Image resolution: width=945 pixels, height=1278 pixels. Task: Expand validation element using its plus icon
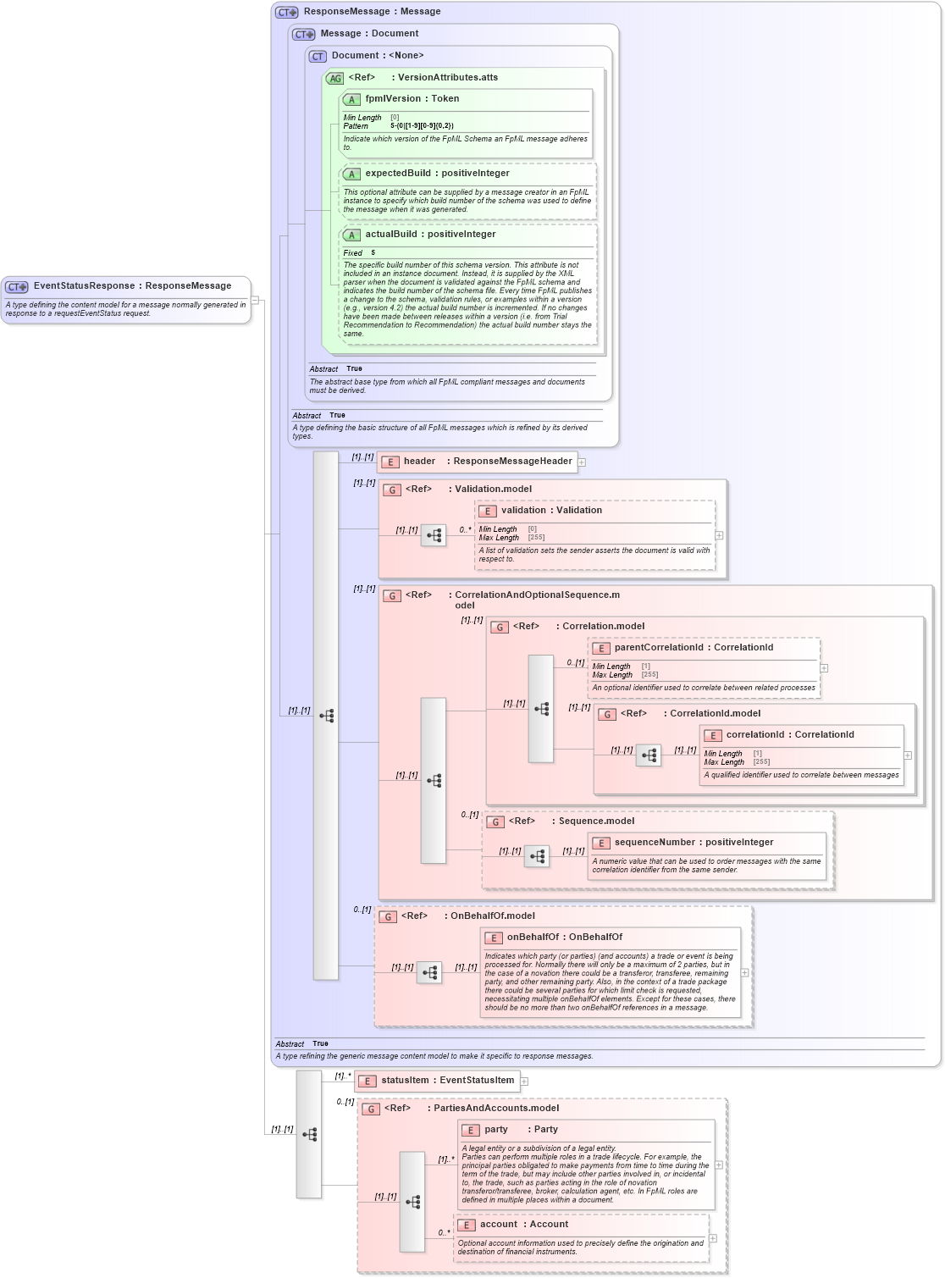click(x=717, y=534)
